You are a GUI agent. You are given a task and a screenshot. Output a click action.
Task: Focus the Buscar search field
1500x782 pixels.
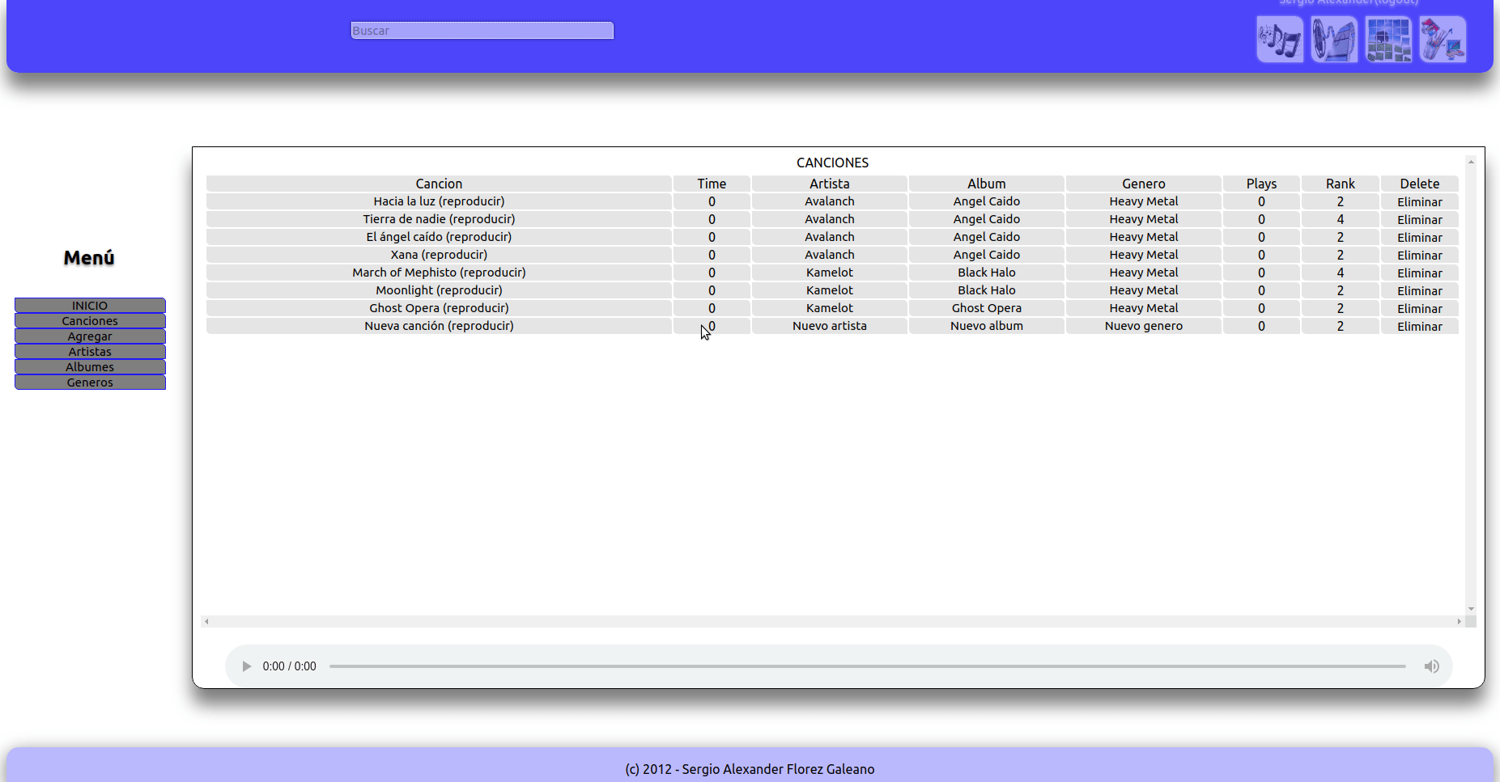[x=482, y=31]
